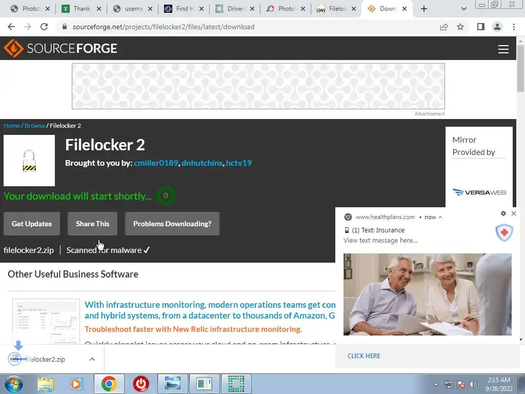Open the picture viewer taskbar icon

tap(173, 384)
